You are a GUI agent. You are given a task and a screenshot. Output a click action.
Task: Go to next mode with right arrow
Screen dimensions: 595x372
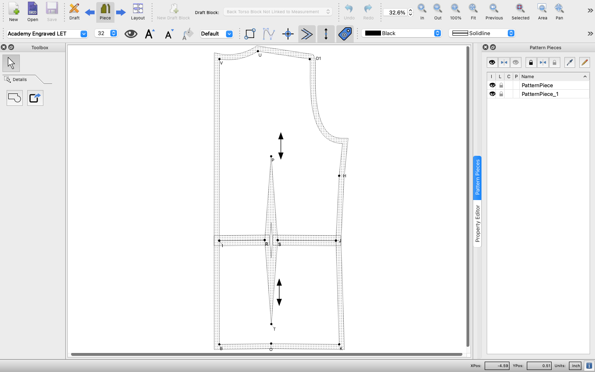click(x=121, y=12)
